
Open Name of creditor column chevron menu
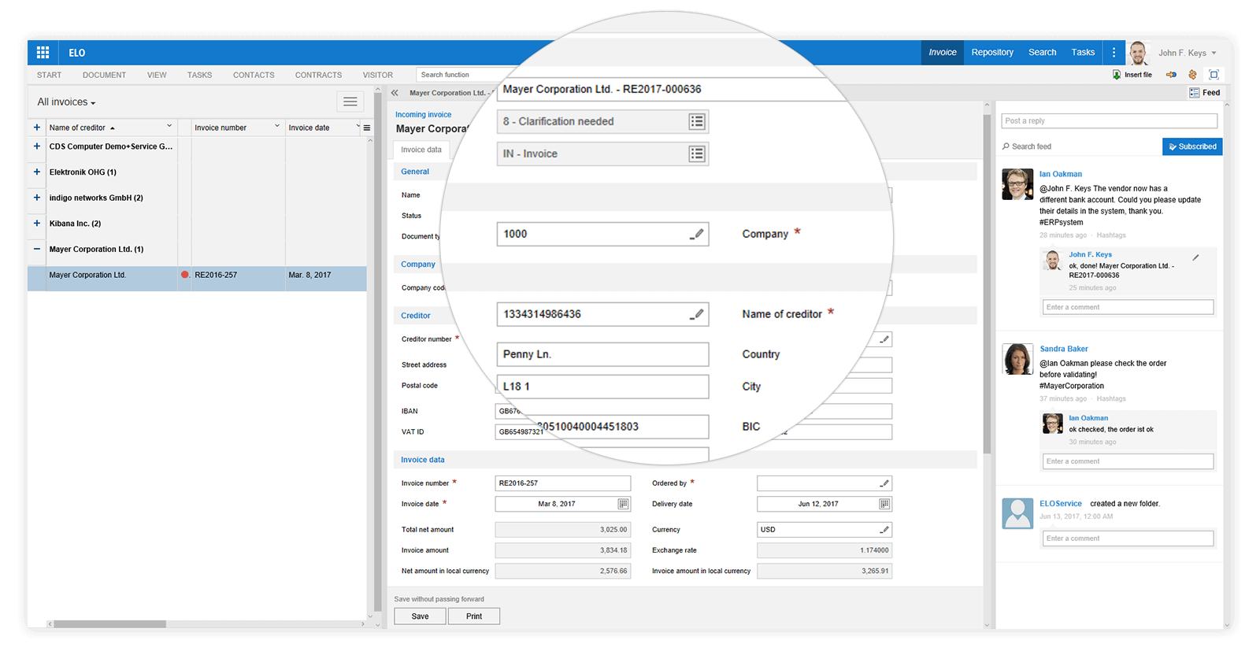point(169,126)
